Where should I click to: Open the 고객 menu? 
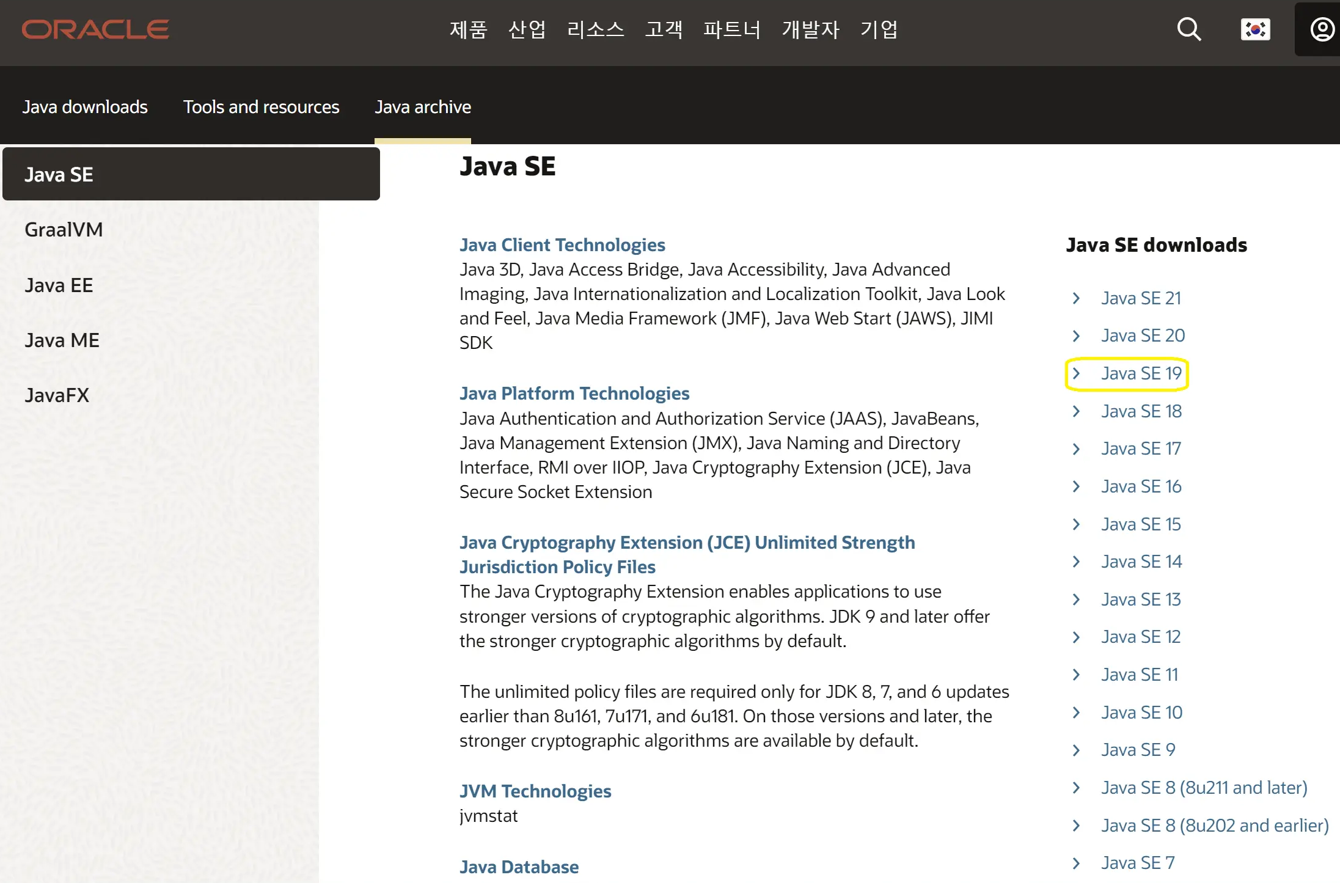(664, 29)
